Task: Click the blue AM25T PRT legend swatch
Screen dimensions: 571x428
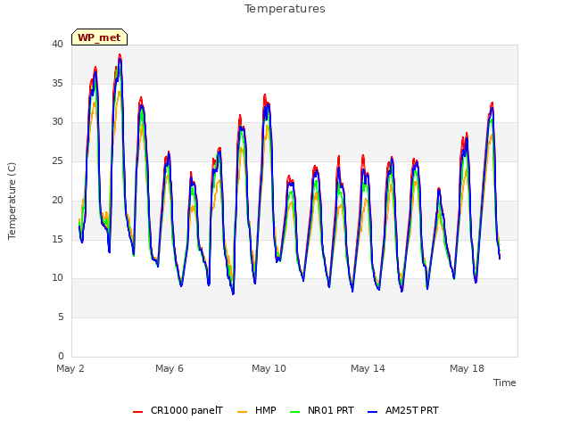Action: point(372,412)
